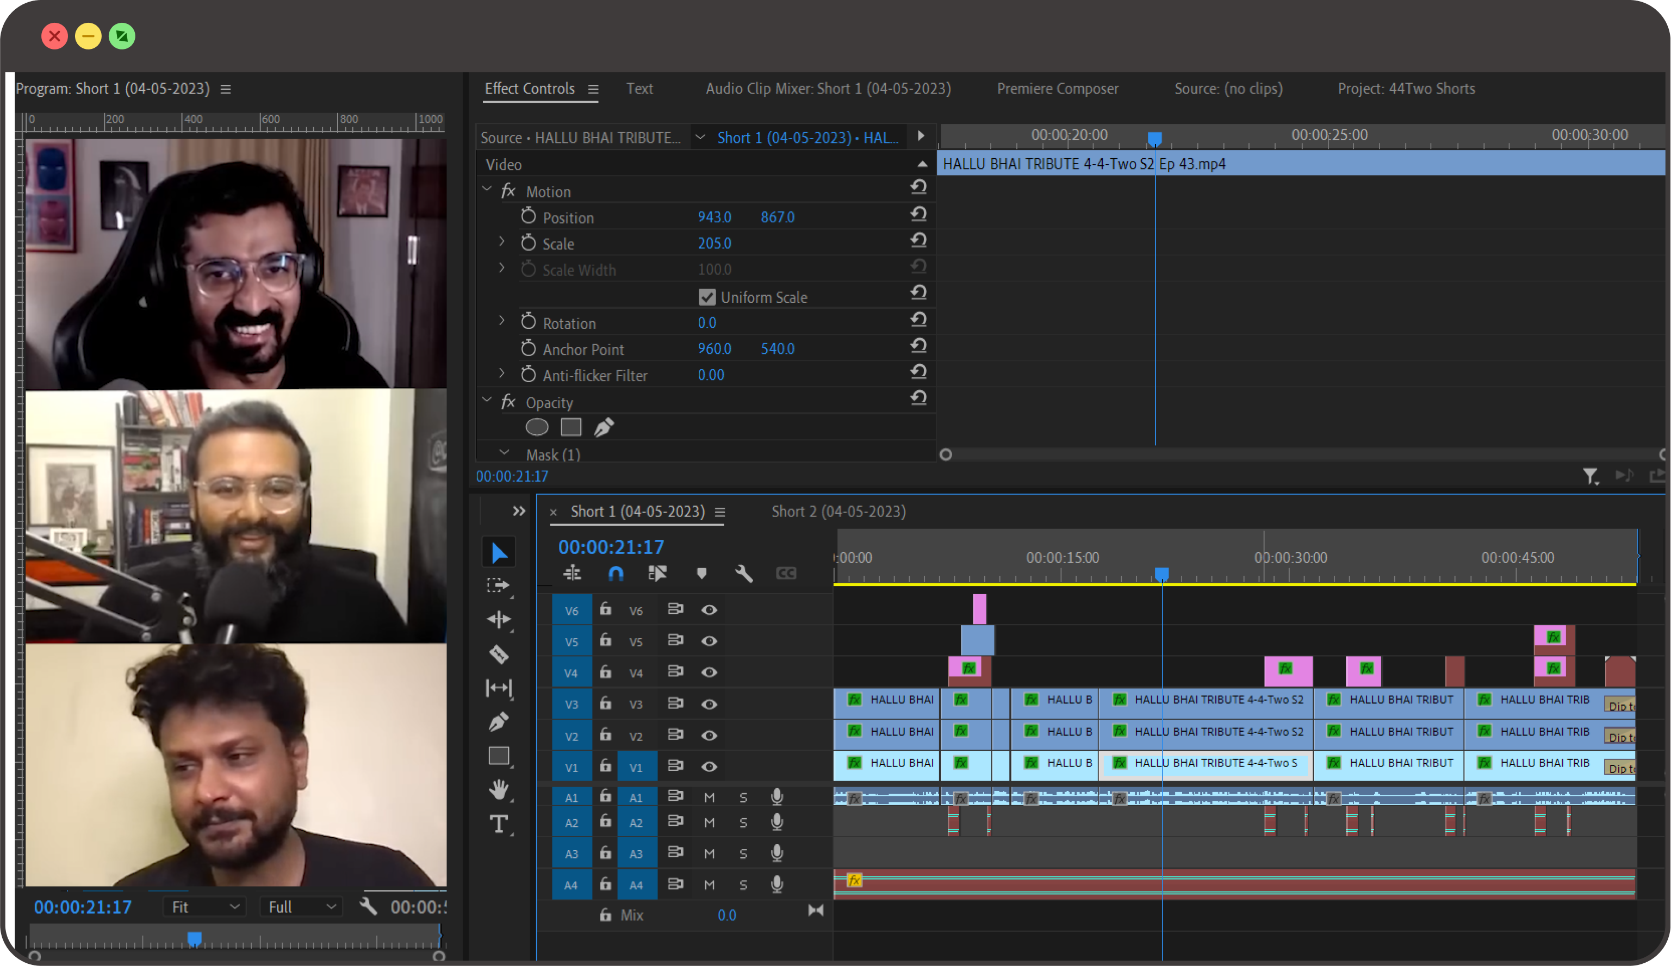Open Project: 44Two Shorts tab
The image size is (1671, 966).
pos(1406,88)
